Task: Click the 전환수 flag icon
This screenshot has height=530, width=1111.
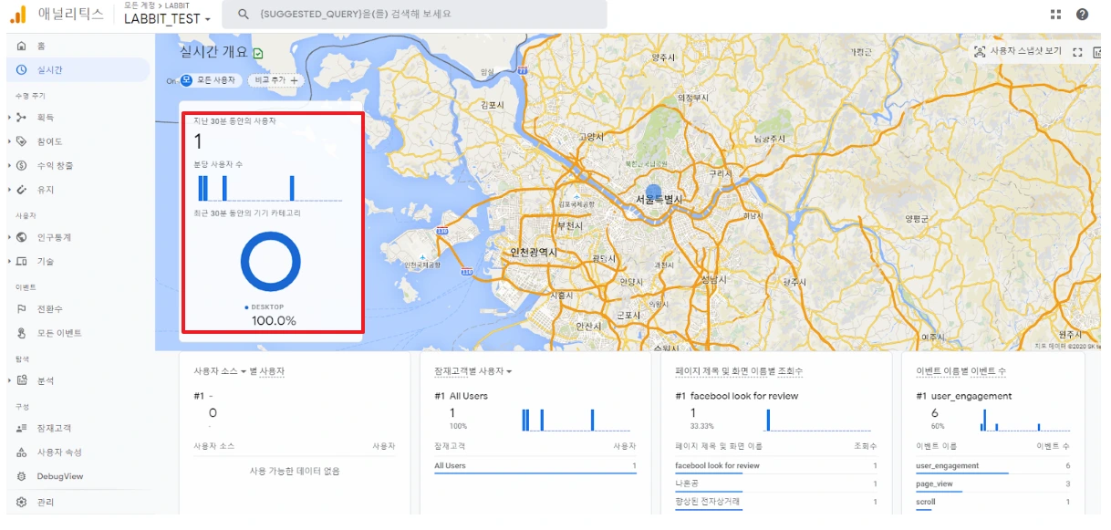Action: coord(22,308)
